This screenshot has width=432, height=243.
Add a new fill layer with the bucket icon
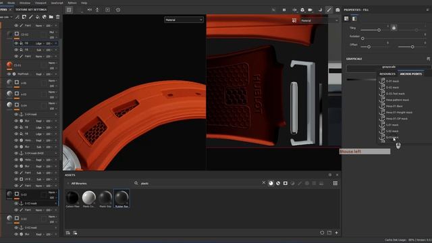pyautogui.click(x=38, y=17)
